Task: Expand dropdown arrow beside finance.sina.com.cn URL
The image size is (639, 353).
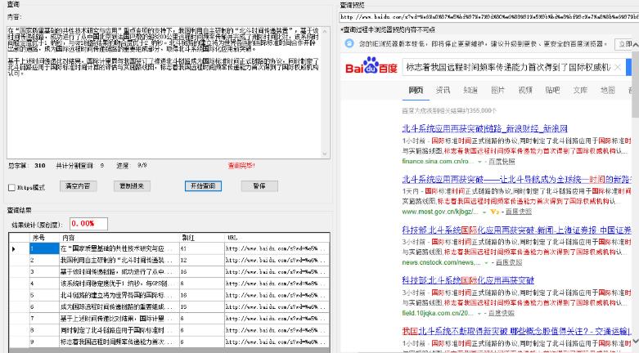Action: coord(479,162)
